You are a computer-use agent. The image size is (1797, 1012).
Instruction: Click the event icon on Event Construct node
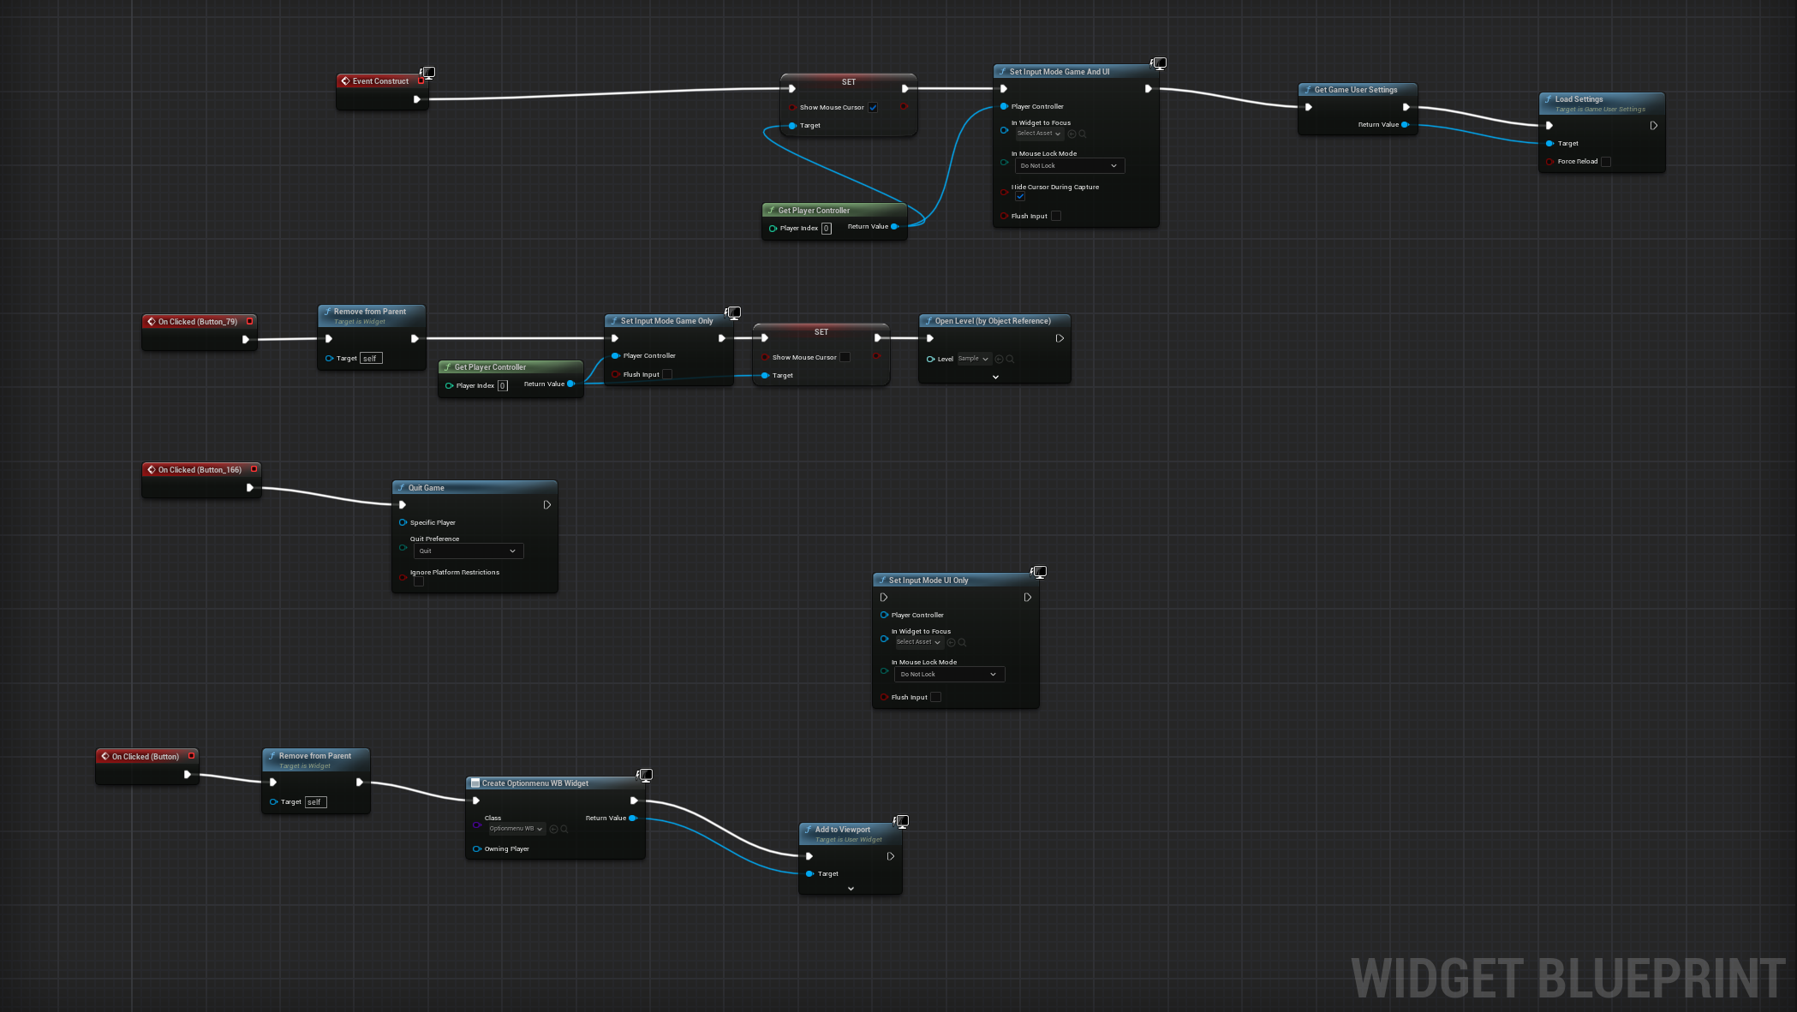click(x=346, y=80)
